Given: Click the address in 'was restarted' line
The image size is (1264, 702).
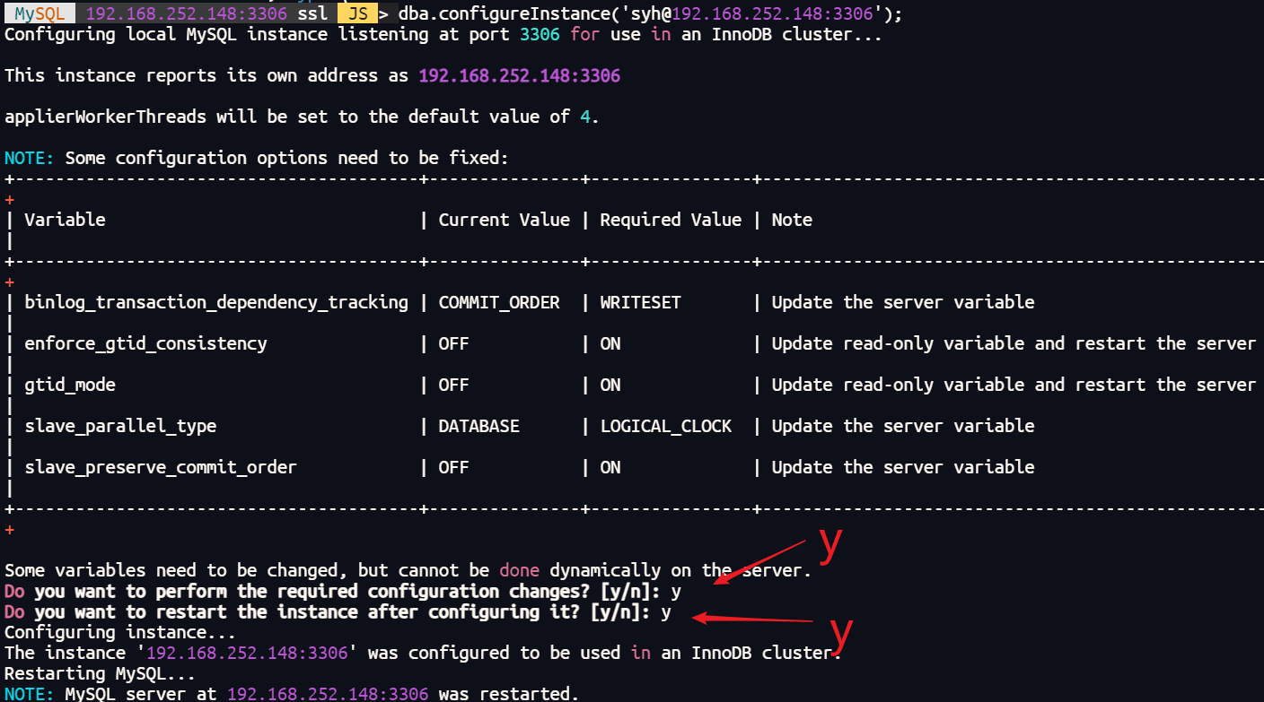Looking at the screenshot, I should 328,693.
